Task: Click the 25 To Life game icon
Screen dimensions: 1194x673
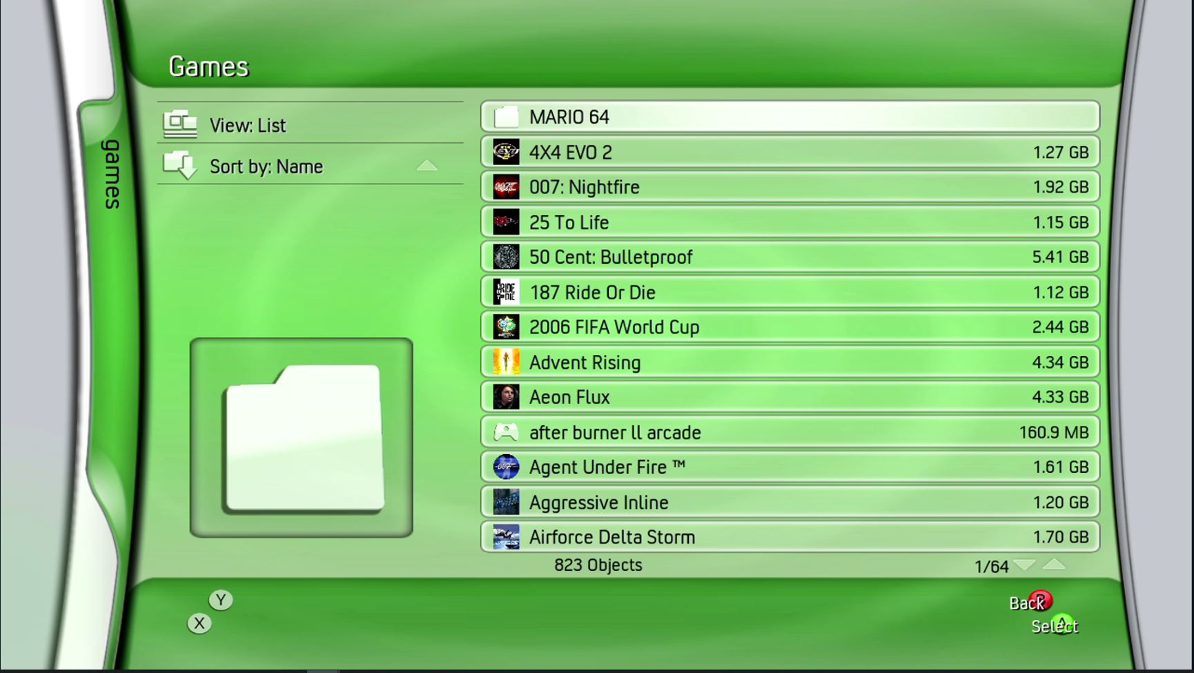Action: coord(506,222)
